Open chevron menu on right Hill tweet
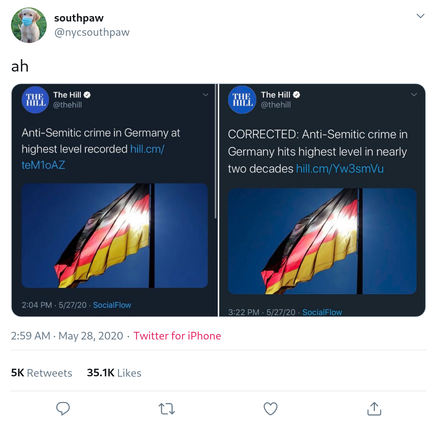Image resolution: width=437 pixels, height=426 pixels. click(x=414, y=95)
